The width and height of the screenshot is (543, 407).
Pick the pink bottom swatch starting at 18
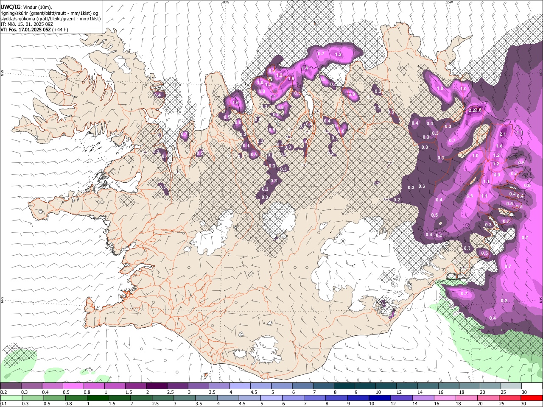pos(467,398)
